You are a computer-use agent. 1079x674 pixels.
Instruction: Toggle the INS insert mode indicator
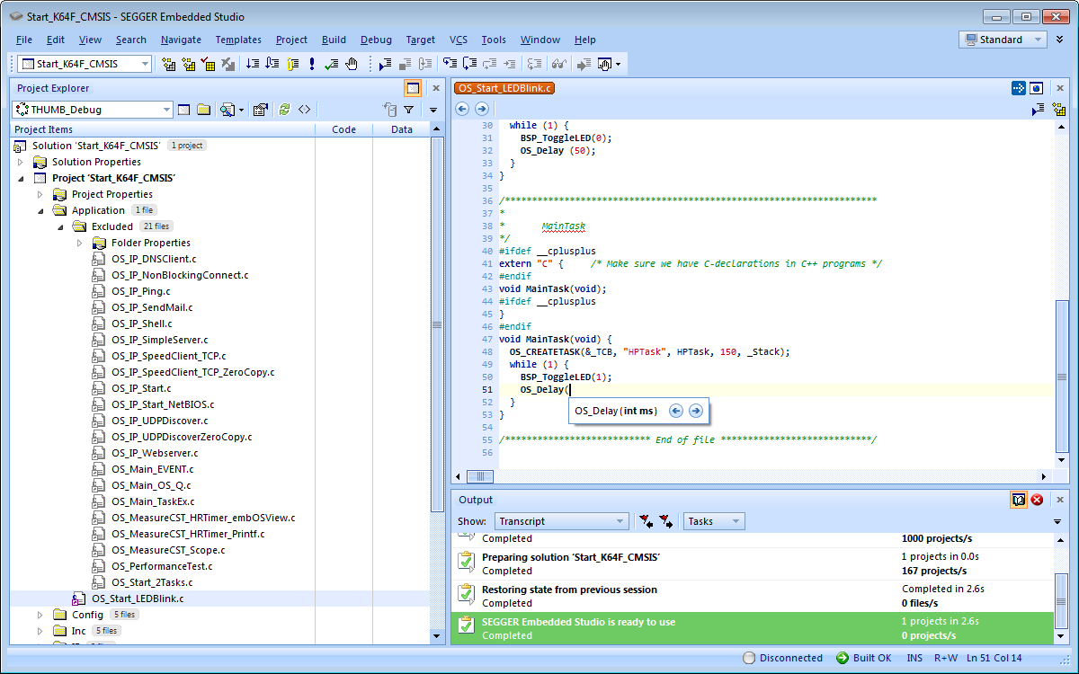(914, 658)
